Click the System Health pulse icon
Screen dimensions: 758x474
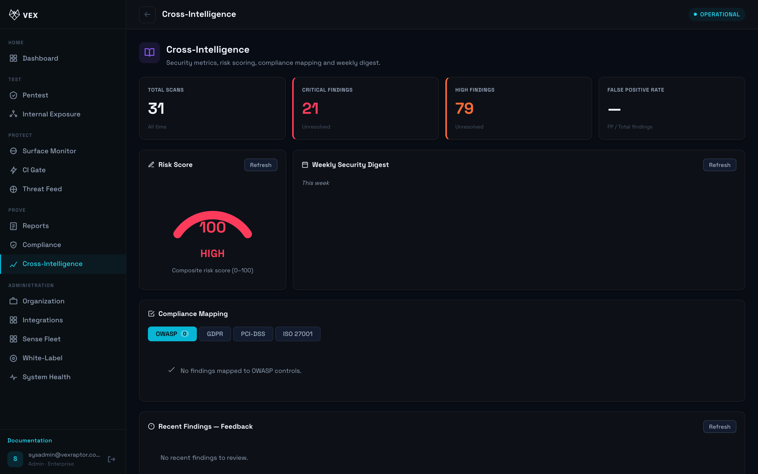pyautogui.click(x=13, y=377)
